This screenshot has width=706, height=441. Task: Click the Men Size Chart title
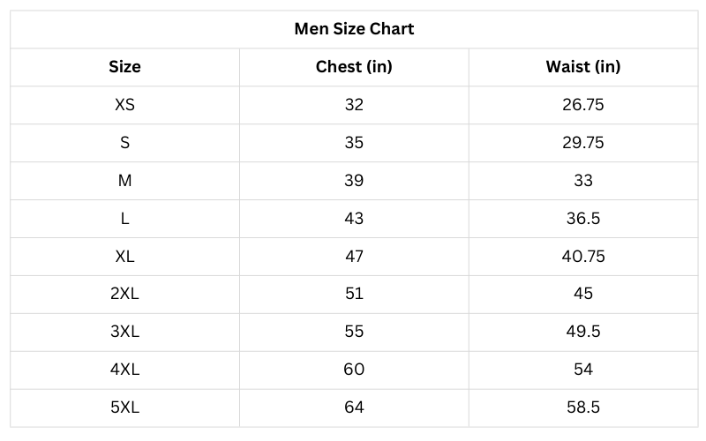click(354, 29)
